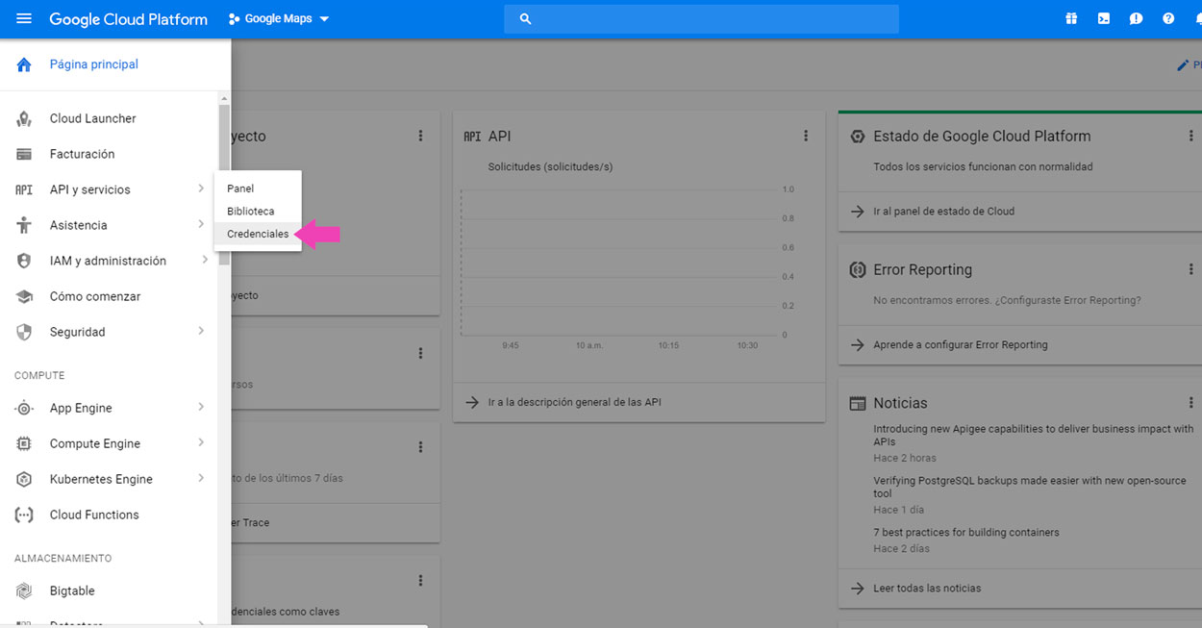Image resolution: width=1202 pixels, height=628 pixels.
Task: Click the Google Cloud Platform logo text
Action: tap(129, 19)
